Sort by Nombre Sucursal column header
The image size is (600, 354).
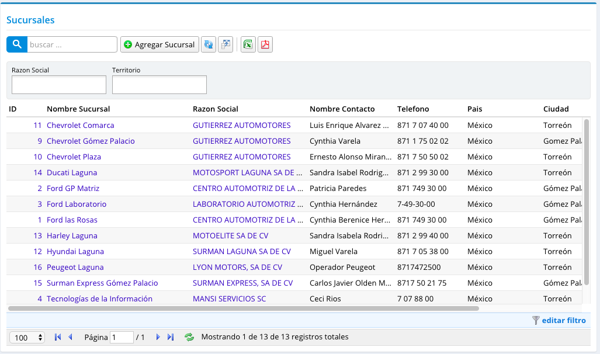(78, 109)
